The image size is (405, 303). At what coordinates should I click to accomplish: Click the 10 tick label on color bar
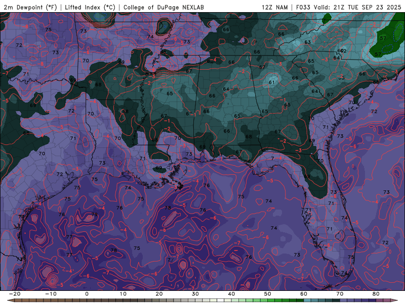click(123, 294)
